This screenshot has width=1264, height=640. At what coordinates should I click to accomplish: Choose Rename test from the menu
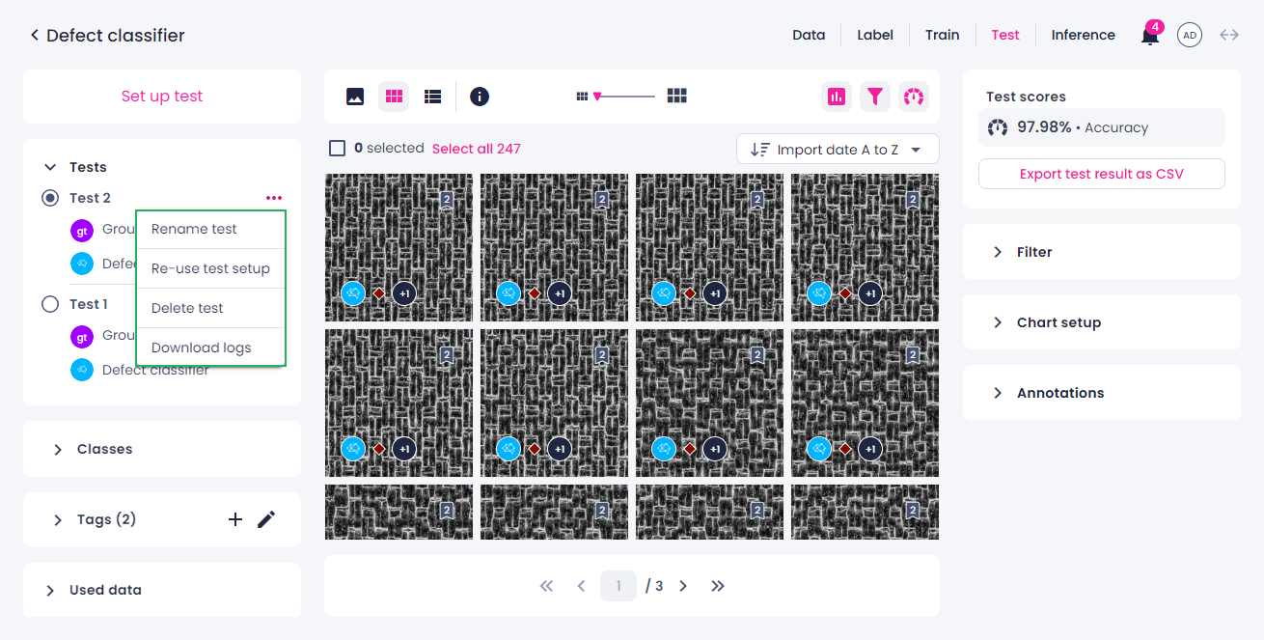point(210,229)
